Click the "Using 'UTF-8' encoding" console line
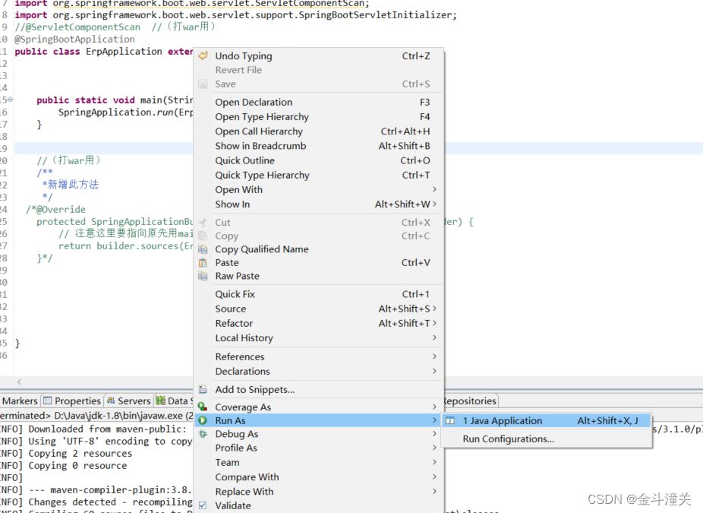This screenshot has width=703, height=513. coord(96,442)
